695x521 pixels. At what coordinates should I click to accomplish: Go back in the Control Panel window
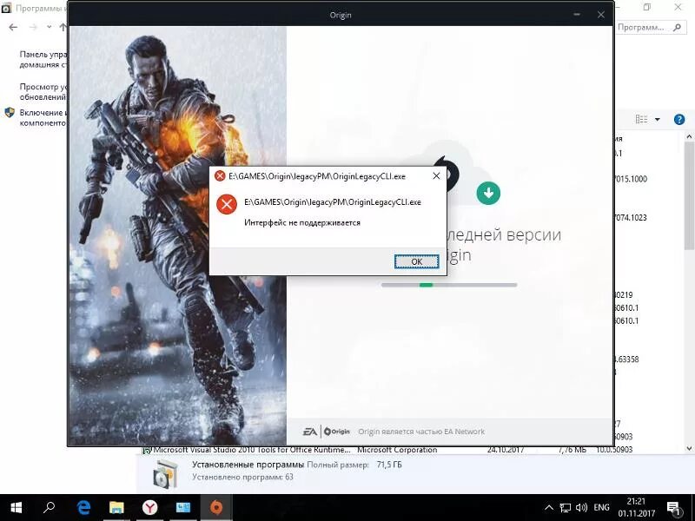pyautogui.click(x=13, y=28)
